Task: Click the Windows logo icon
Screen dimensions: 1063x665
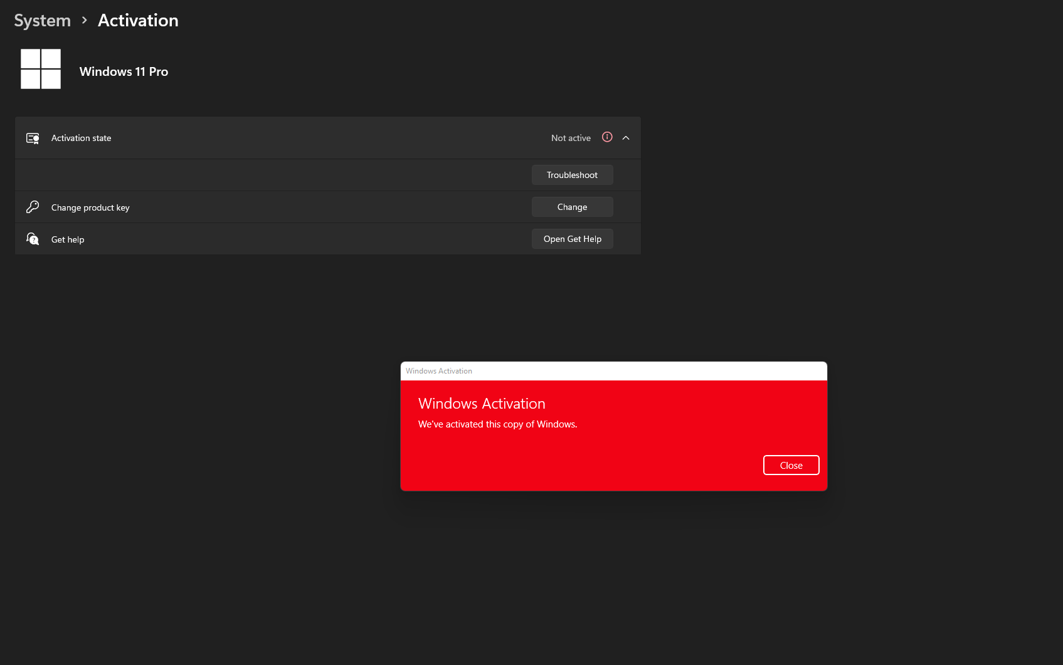Action: pos(41,69)
